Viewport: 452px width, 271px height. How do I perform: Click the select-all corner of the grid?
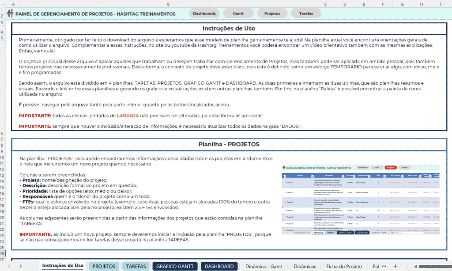pos(3,4)
